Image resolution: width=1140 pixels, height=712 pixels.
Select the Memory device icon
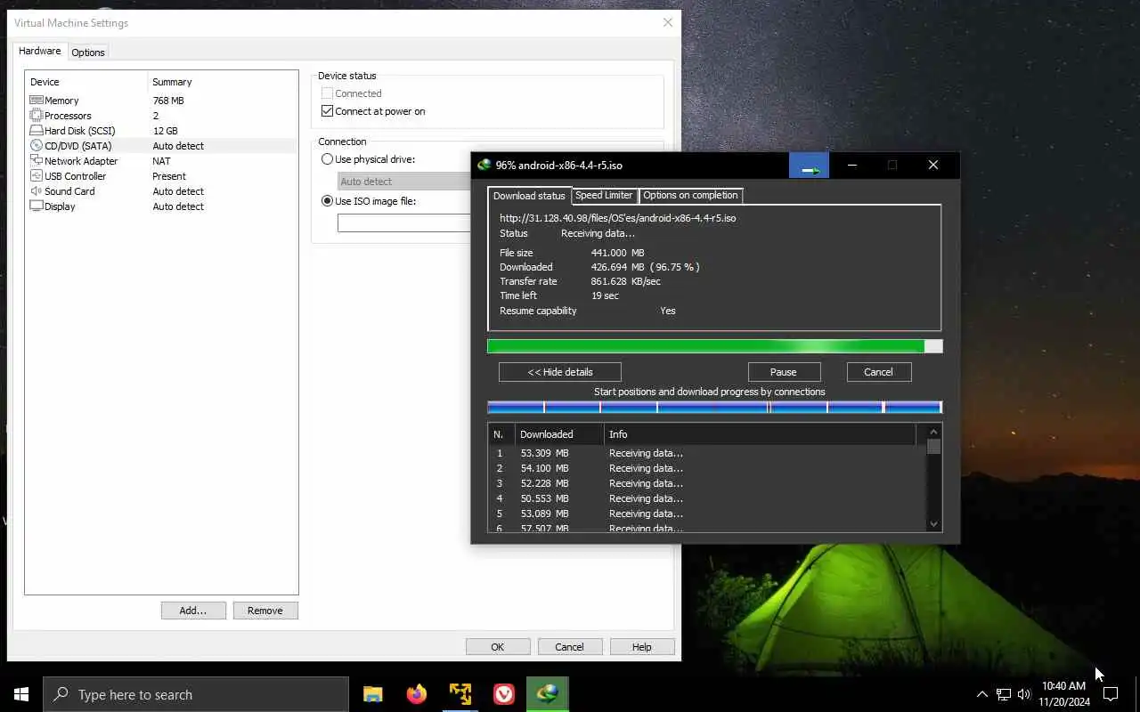37,101
